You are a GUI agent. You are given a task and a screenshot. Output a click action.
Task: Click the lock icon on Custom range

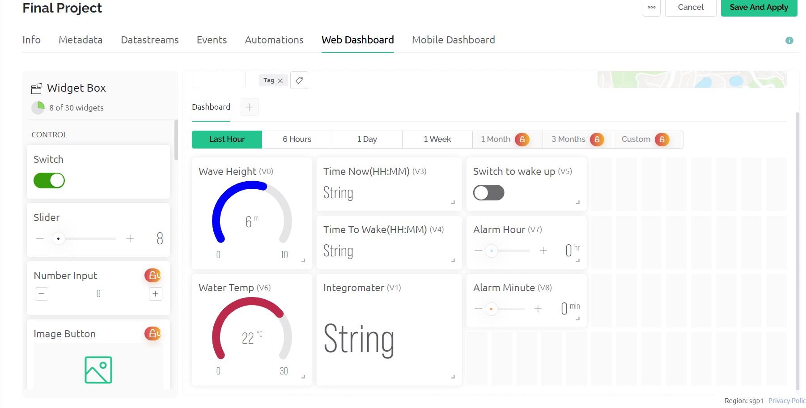coord(662,139)
